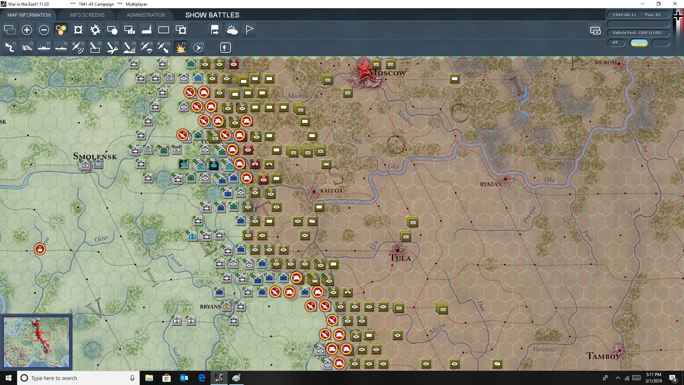Click the outlined flag toolbar icon
The image size is (684, 385).
pyautogui.click(x=249, y=30)
